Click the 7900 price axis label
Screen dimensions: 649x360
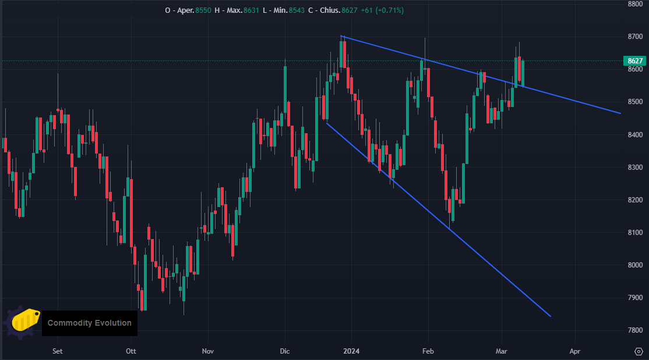636,298
